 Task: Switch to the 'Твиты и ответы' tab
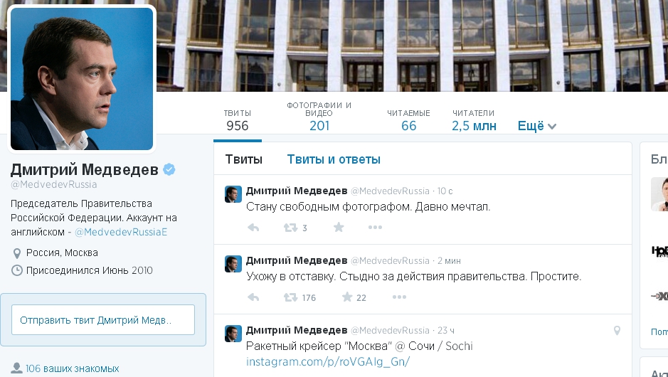334,159
